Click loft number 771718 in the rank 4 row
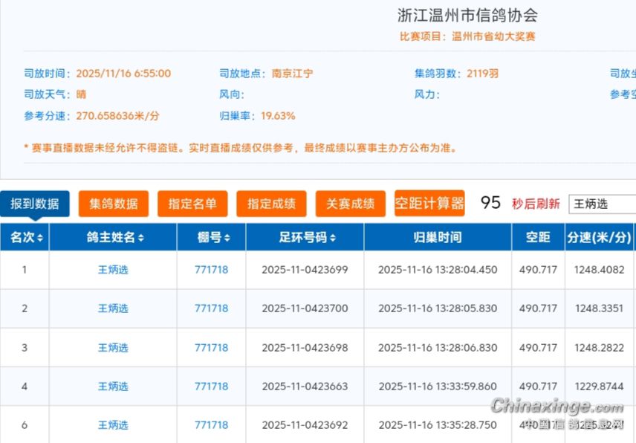636x443 pixels. tap(211, 387)
